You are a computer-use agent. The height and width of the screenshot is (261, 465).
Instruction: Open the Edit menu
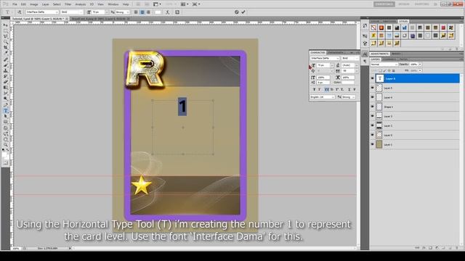[x=23, y=4]
